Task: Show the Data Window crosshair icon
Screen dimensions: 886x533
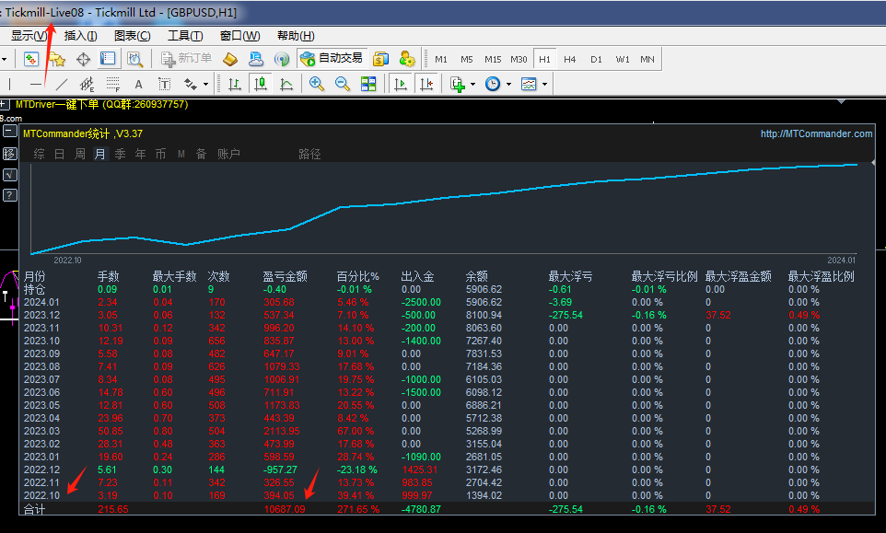Action: (83, 59)
